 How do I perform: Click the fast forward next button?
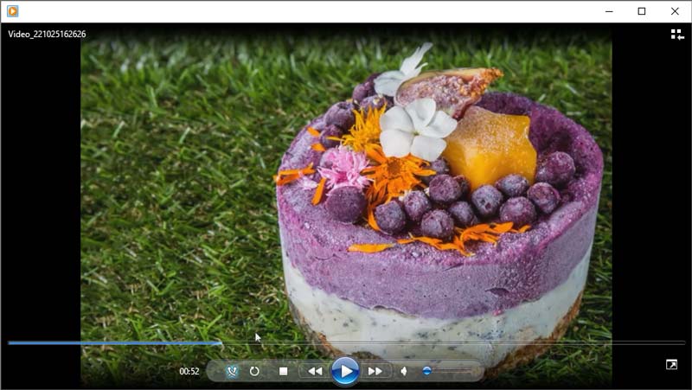[375, 372]
